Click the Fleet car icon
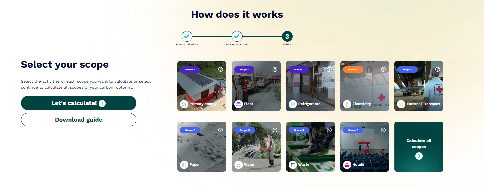 click(238, 104)
